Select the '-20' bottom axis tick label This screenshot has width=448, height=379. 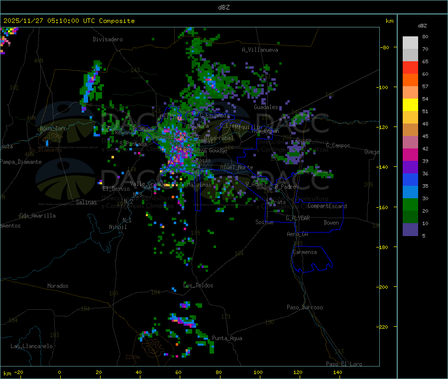18,372
